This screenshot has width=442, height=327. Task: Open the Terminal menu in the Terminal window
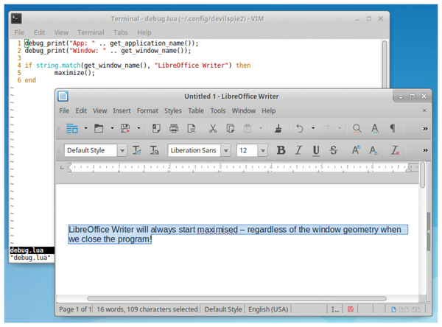coord(91,32)
